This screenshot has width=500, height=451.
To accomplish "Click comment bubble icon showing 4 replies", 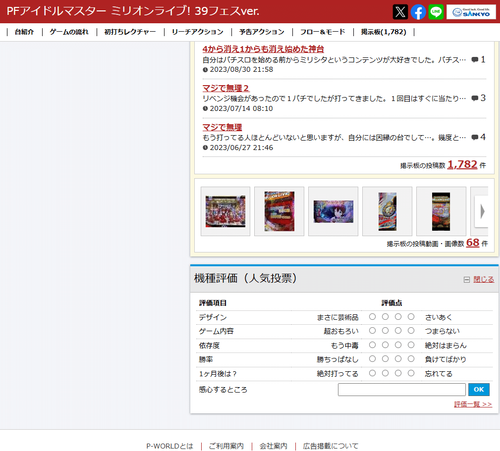I will coord(475,137).
